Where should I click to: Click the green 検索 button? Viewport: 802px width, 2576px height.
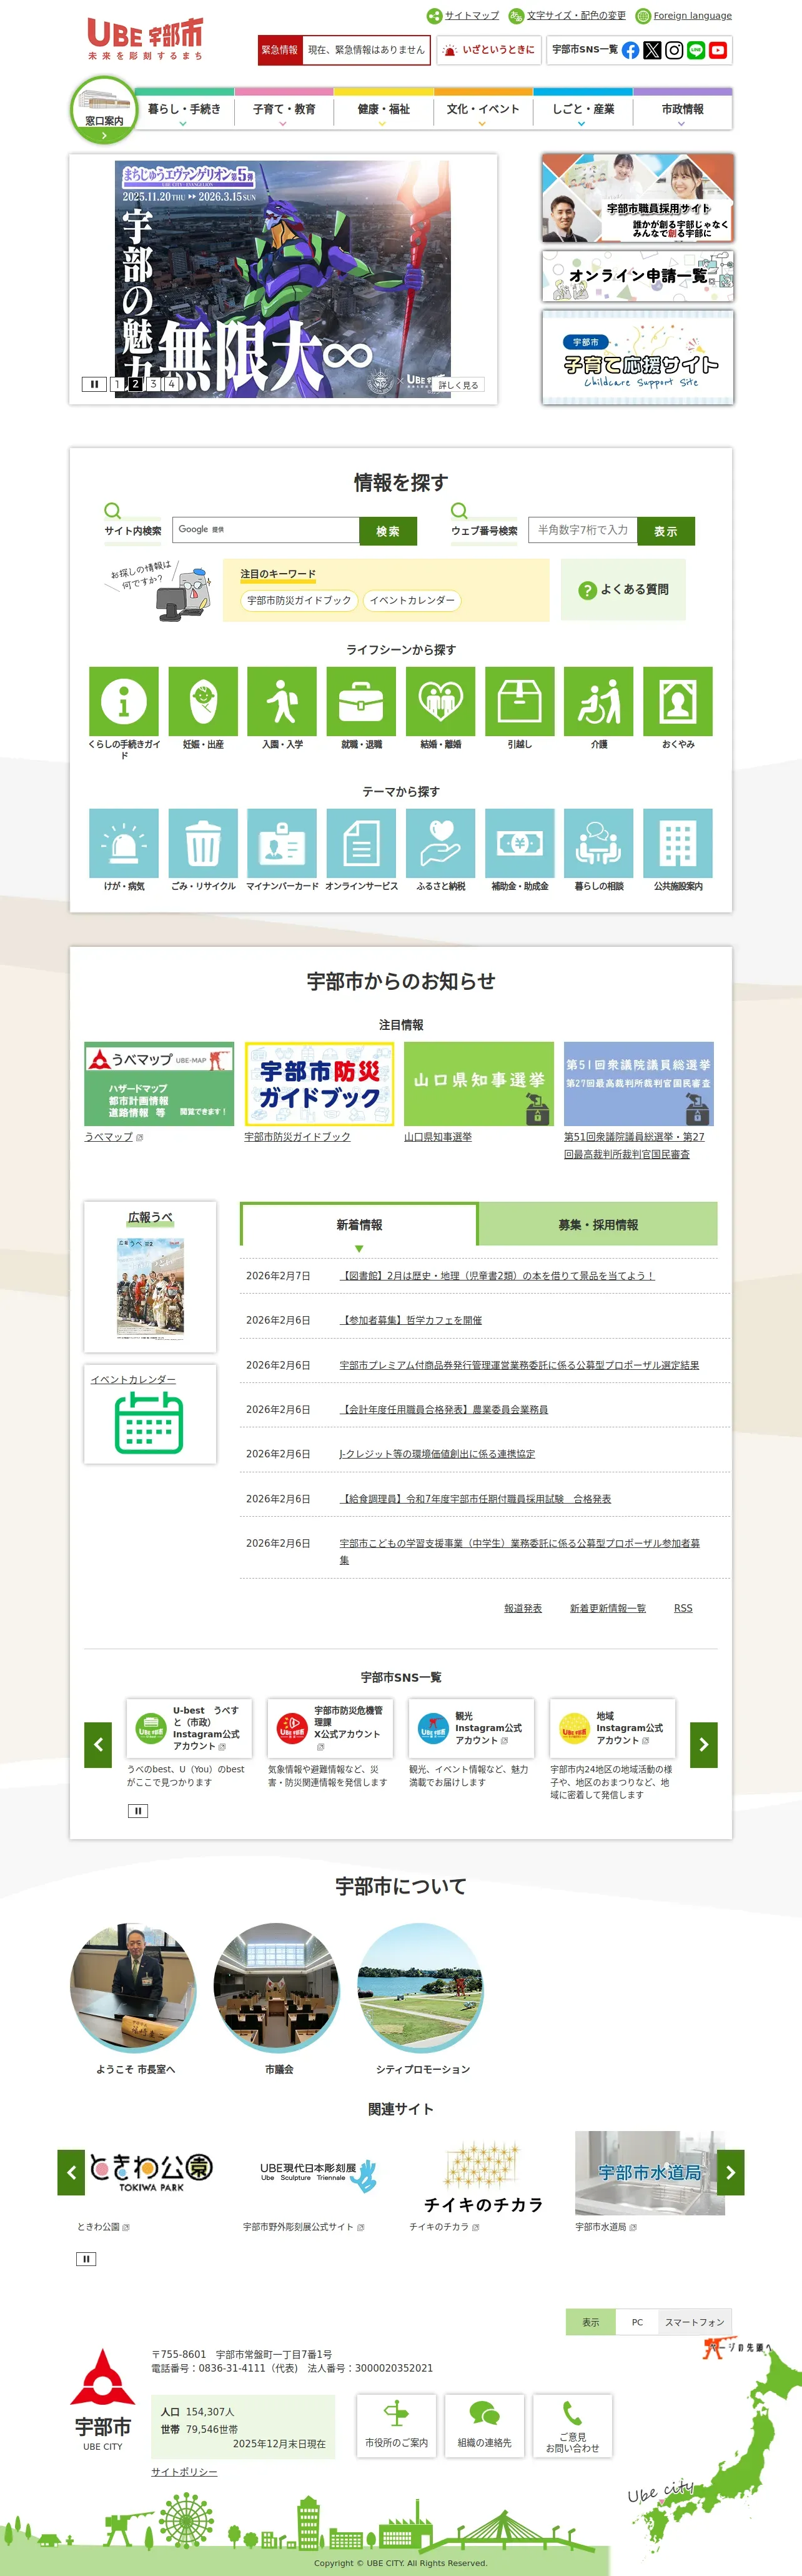pyautogui.click(x=388, y=531)
